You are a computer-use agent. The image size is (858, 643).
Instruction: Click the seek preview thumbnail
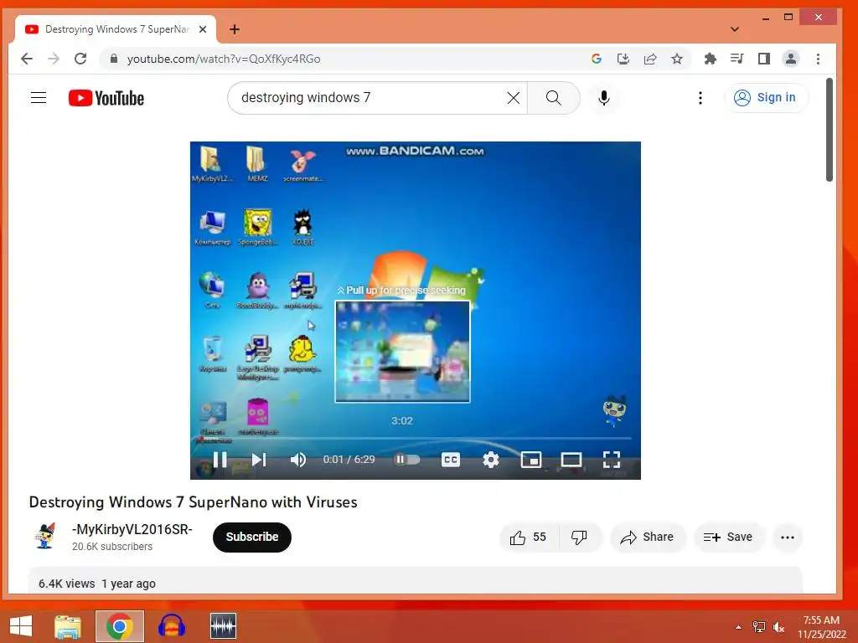coord(402,352)
